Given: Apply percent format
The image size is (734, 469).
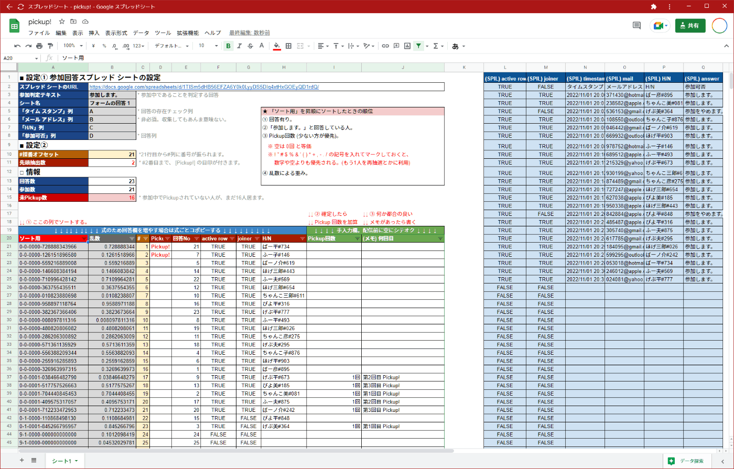Looking at the screenshot, I should pos(104,46).
